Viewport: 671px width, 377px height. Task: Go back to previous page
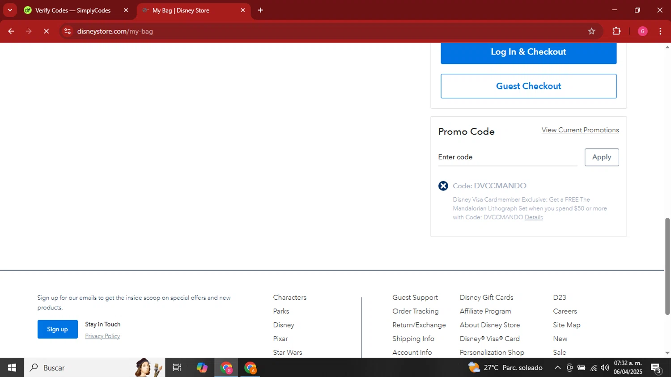[x=11, y=31]
